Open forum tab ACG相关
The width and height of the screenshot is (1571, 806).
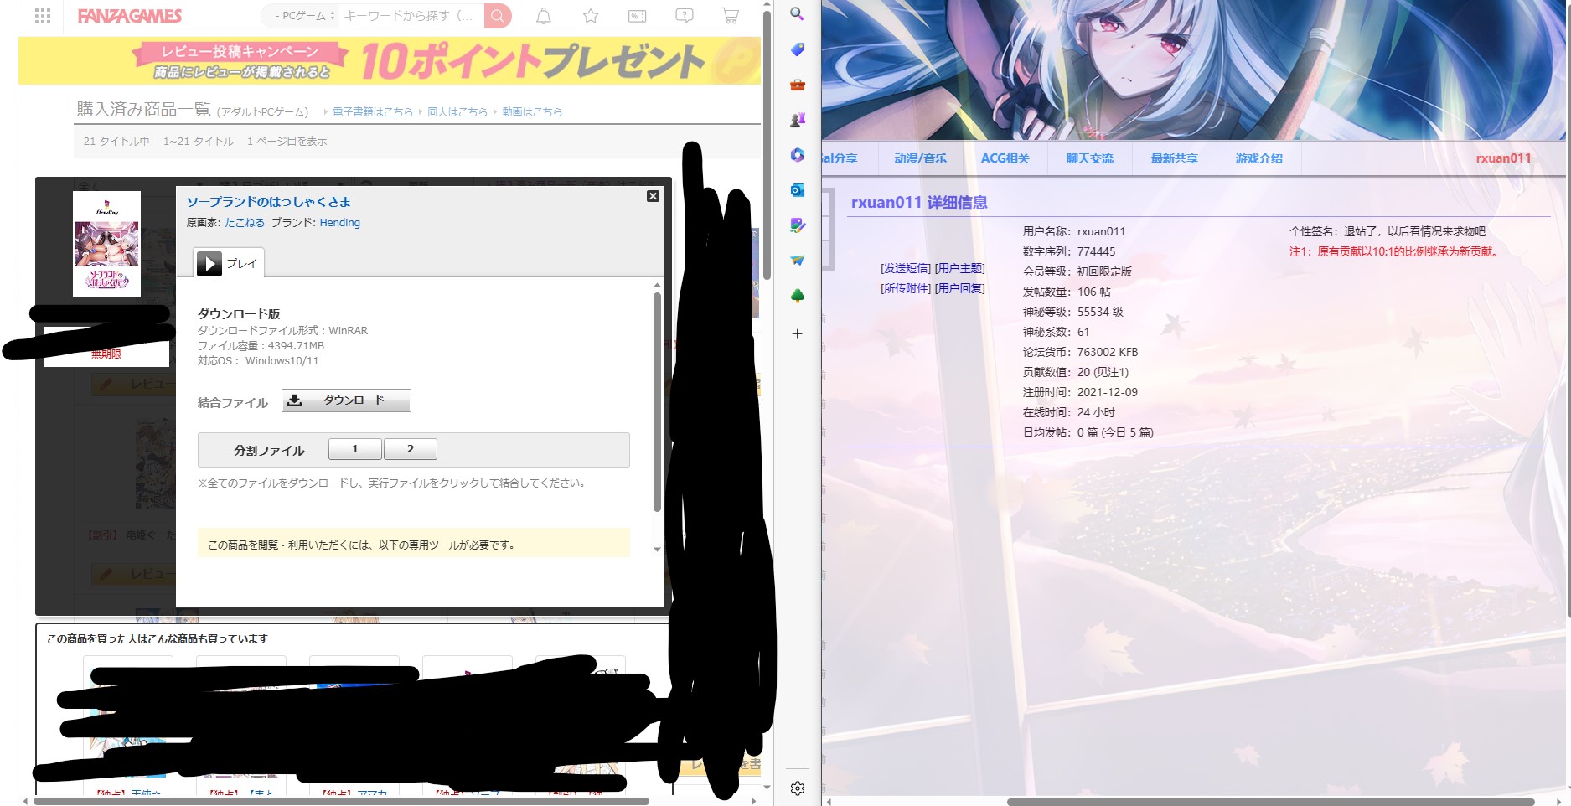click(1005, 158)
